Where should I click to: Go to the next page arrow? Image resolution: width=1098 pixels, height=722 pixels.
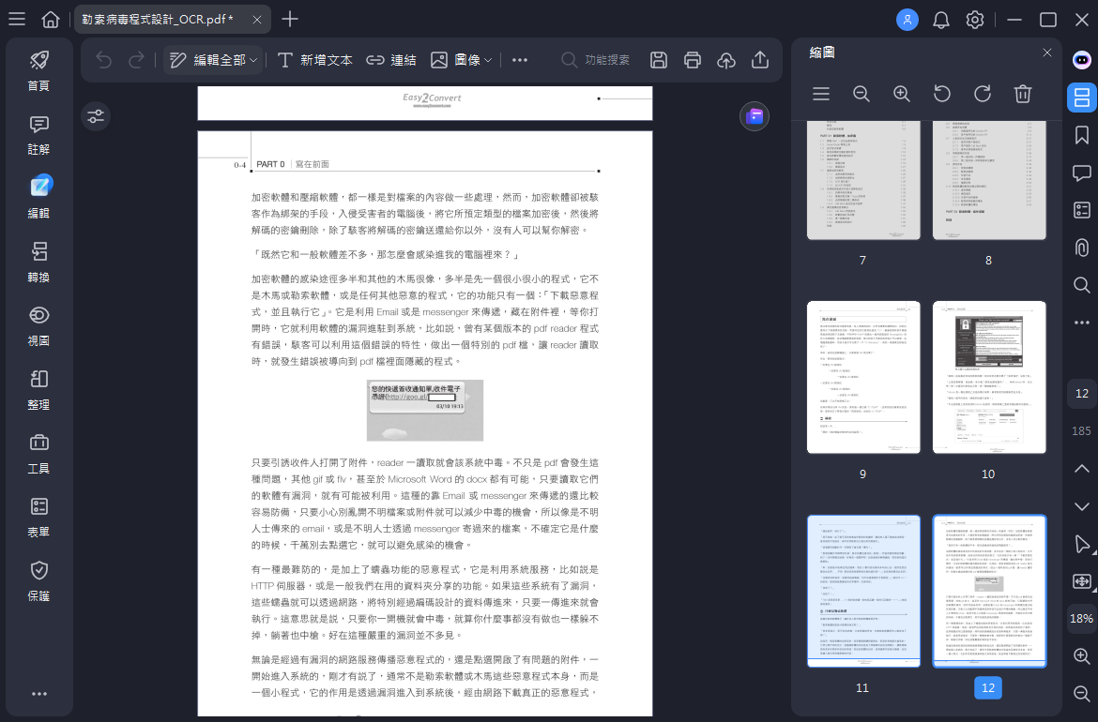tap(1082, 506)
